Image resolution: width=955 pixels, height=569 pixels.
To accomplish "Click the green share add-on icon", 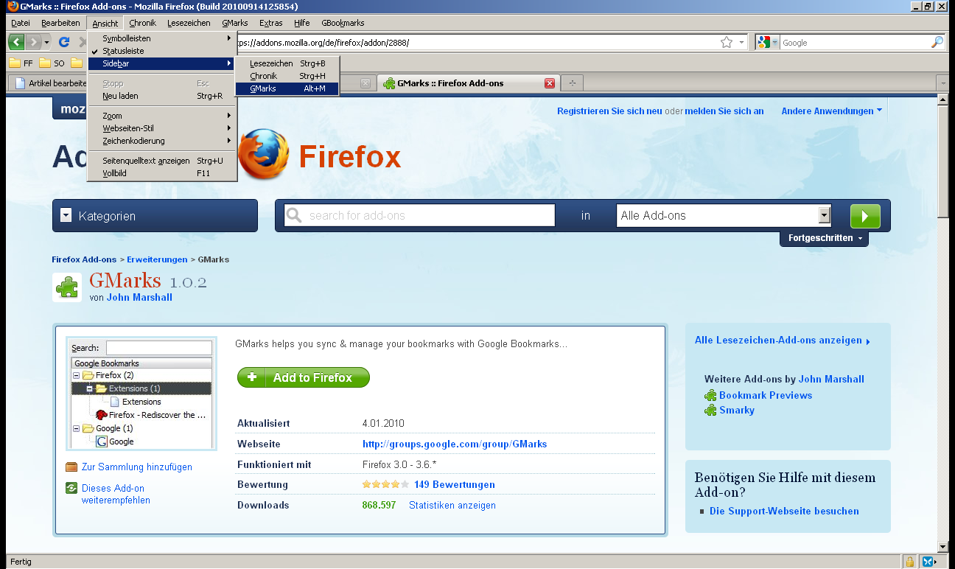I will pos(71,488).
